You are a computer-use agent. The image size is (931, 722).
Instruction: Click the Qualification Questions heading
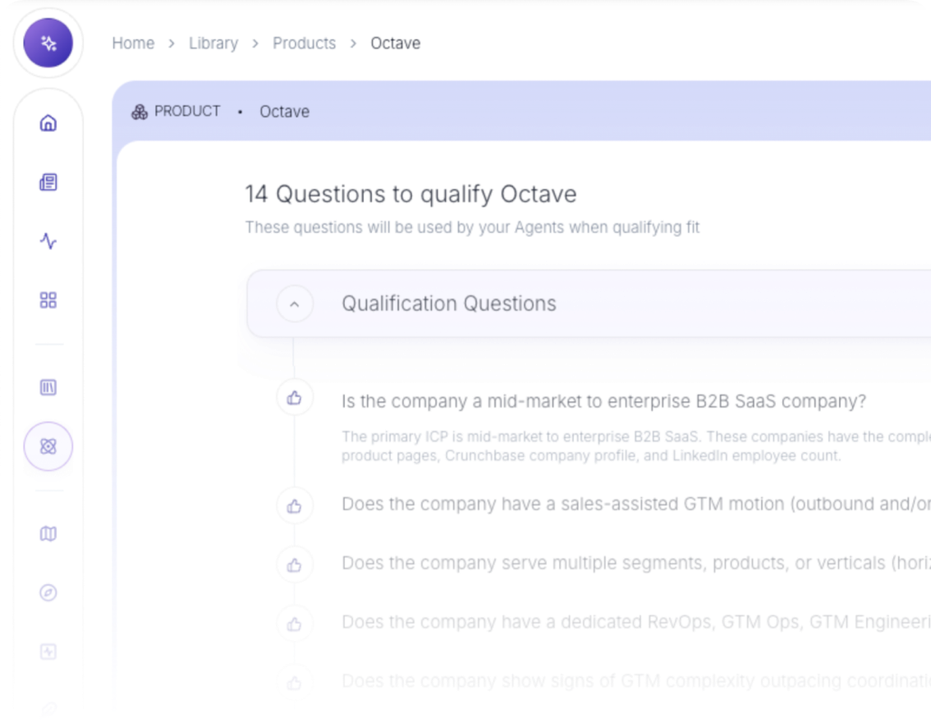[449, 304]
